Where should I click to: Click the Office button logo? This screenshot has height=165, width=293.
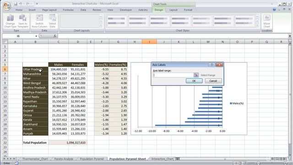click(x=7, y=5)
